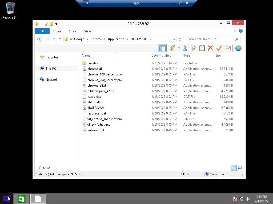Toggle the preview pane toolbar button
Viewport: 273px width, 204px height.
coord(162,48)
